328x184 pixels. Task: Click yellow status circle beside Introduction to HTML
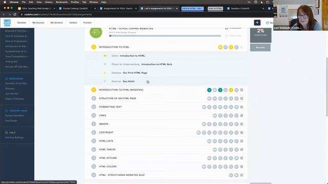94,47
